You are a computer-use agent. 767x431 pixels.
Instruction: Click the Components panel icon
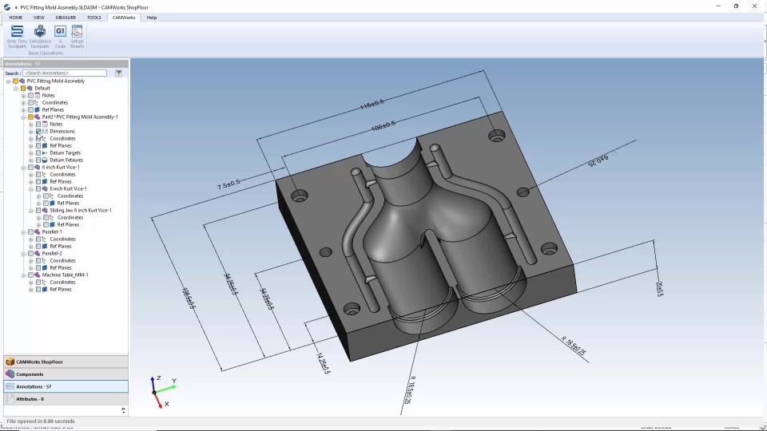(10, 374)
